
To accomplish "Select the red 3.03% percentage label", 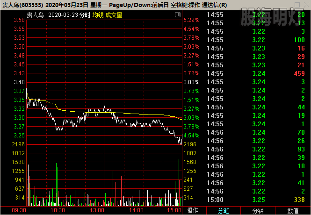I will coord(191,47).
